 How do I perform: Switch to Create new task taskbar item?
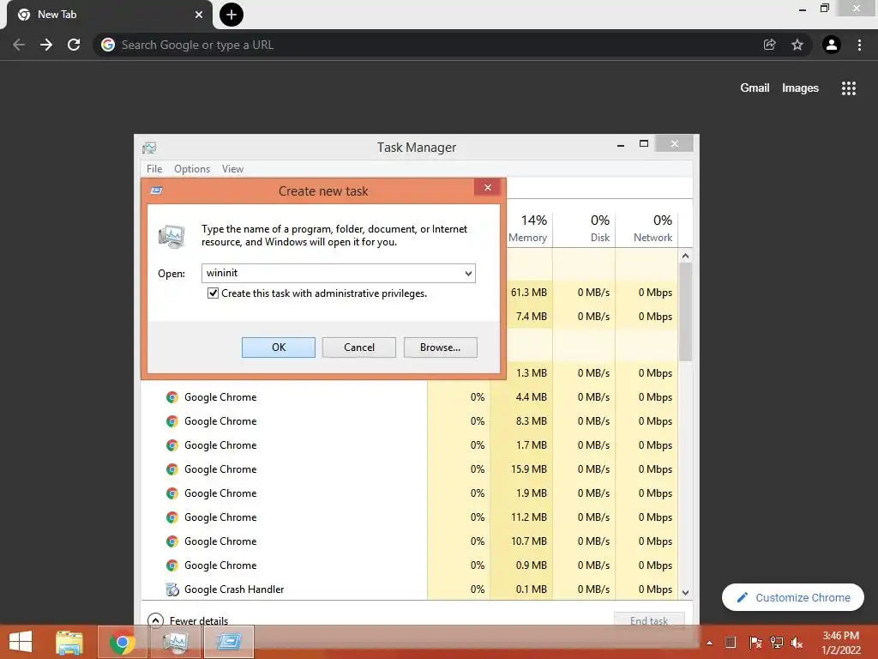point(228,642)
